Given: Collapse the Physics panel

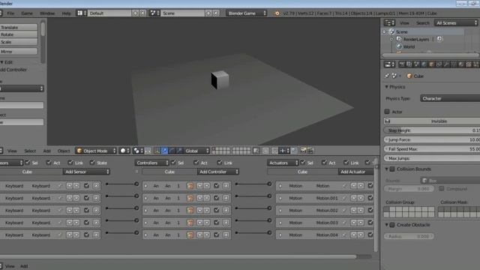Looking at the screenshot, I should pos(387,87).
